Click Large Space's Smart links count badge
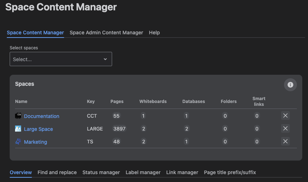308x182 pixels. 257,129
